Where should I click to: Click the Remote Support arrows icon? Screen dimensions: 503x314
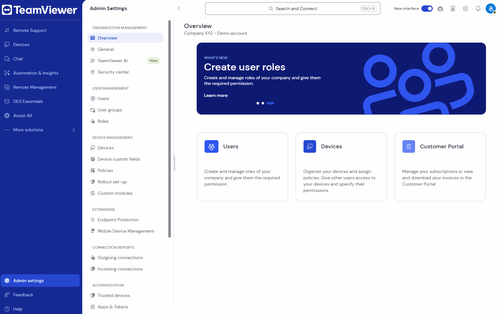coord(7,30)
